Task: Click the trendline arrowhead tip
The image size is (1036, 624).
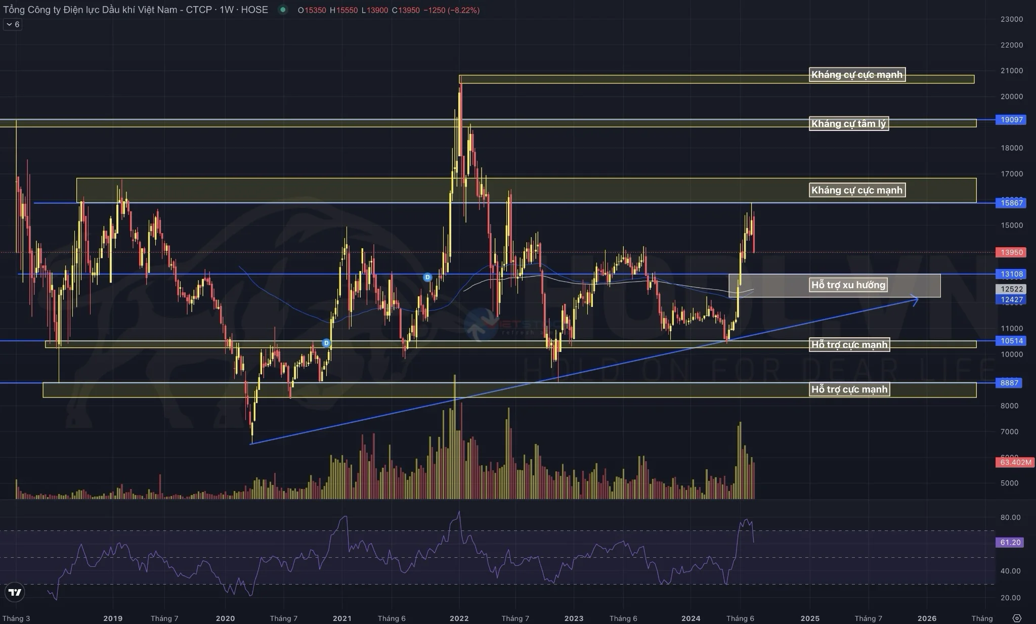Action: 917,300
